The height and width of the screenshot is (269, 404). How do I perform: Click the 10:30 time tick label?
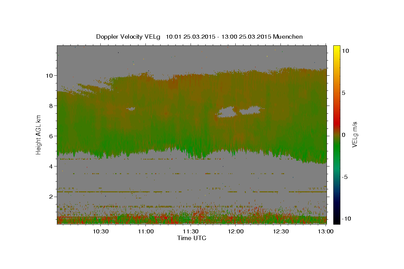coord(101,231)
